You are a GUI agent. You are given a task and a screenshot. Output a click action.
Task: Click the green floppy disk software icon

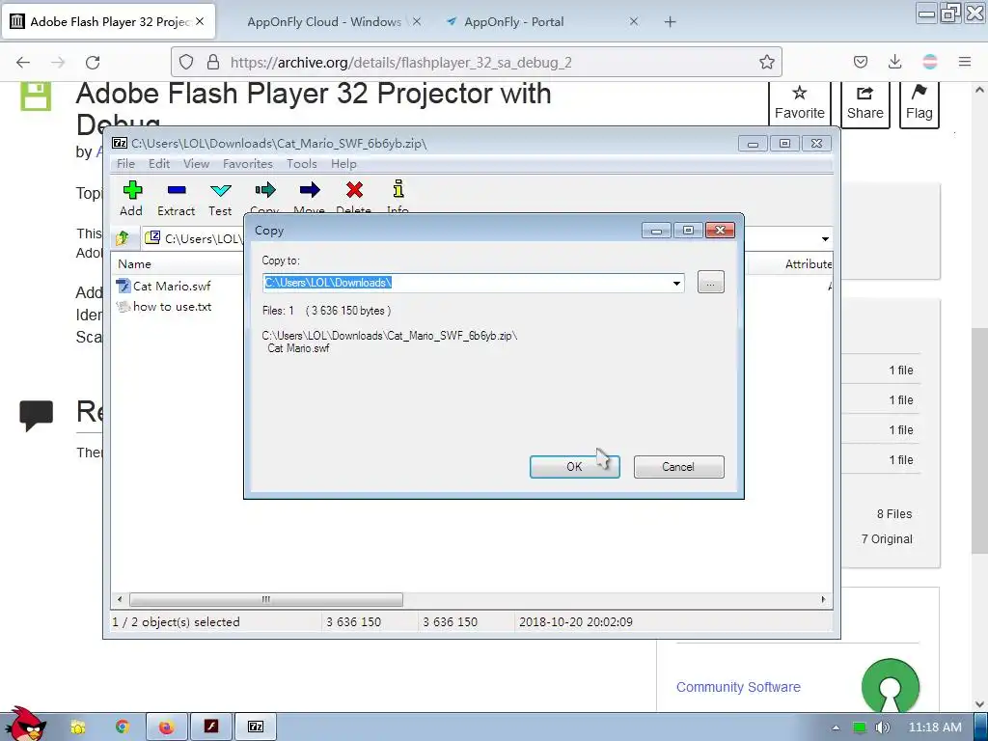click(36, 96)
